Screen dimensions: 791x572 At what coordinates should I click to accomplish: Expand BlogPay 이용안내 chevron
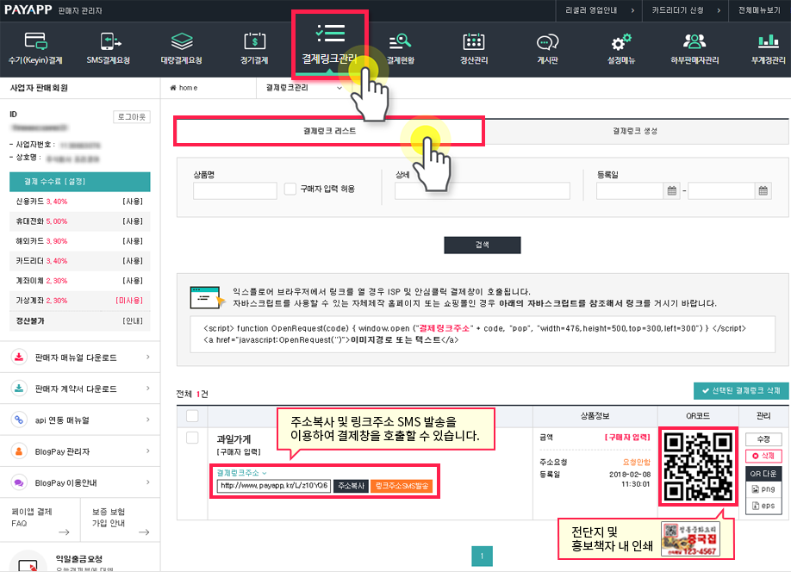(x=148, y=482)
